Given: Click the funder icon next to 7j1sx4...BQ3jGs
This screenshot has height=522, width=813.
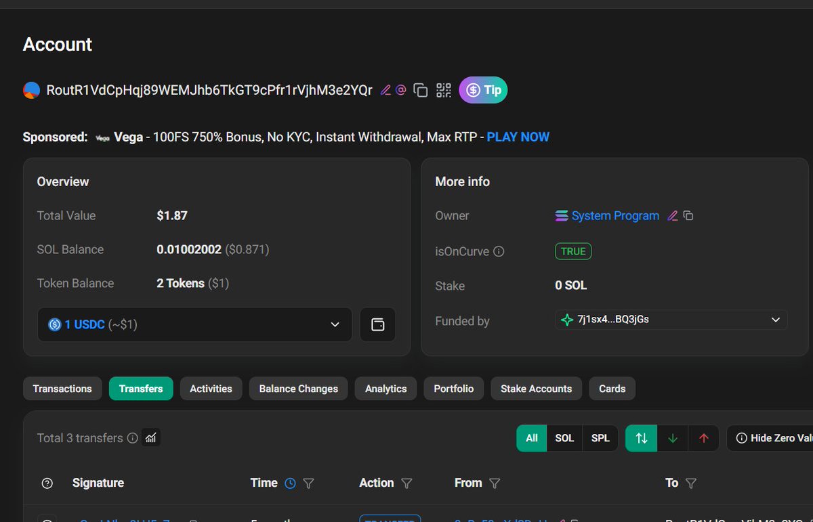Looking at the screenshot, I should [x=567, y=320].
